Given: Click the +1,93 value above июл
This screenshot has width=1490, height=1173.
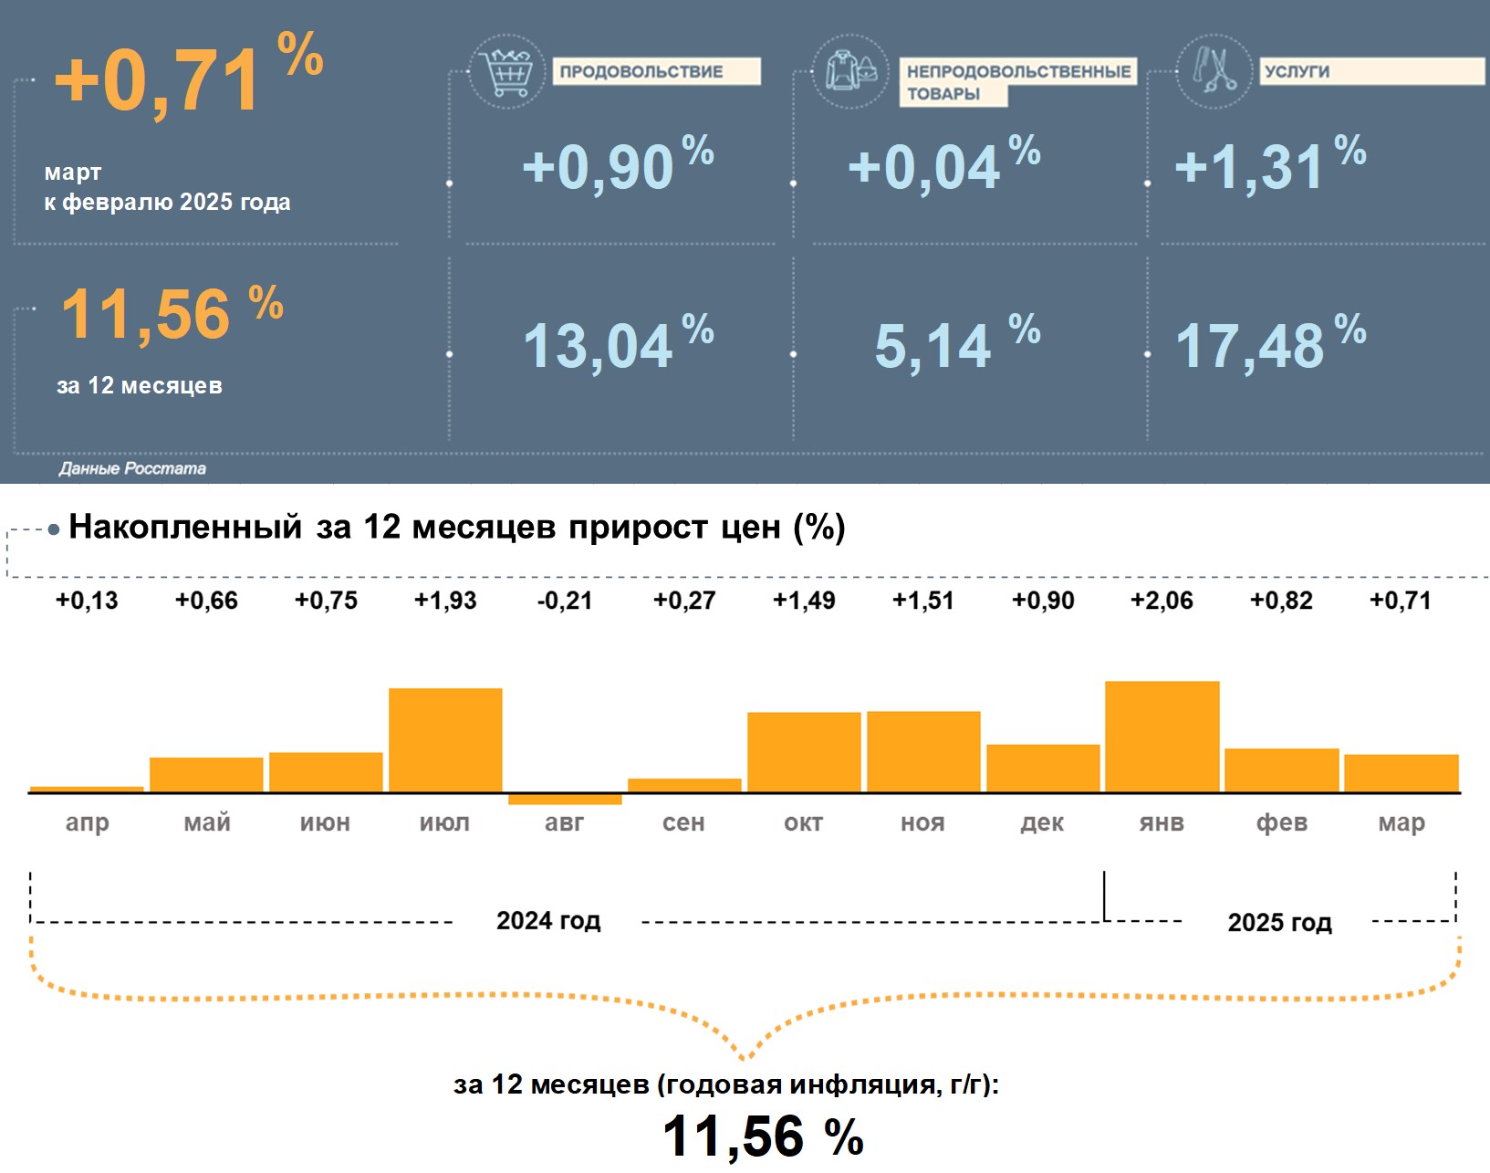Looking at the screenshot, I should 445,601.
